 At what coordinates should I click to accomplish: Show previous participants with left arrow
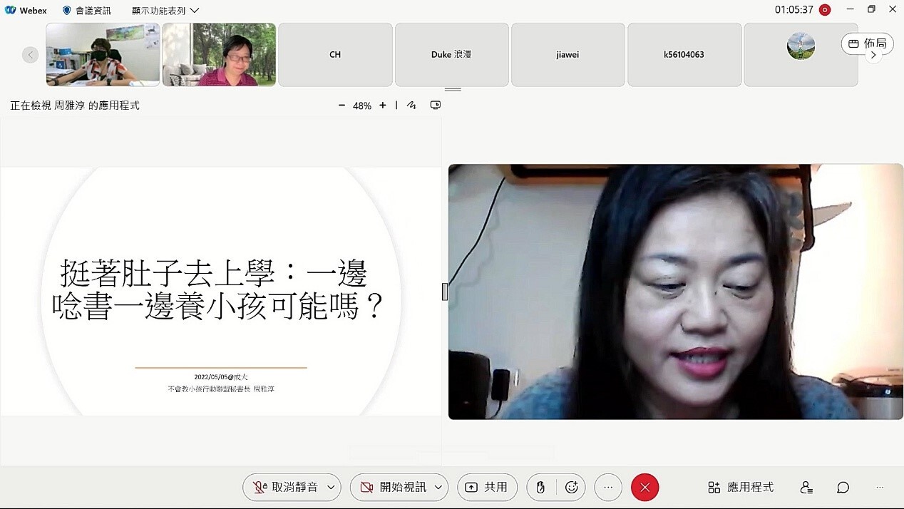click(x=30, y=55)
